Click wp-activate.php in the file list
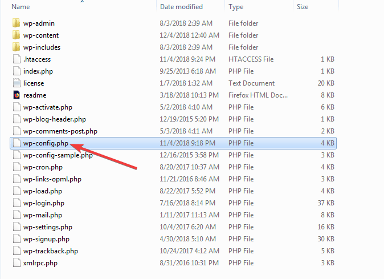The width and height of the screenshot is (384, 279). tap(48, 107)
